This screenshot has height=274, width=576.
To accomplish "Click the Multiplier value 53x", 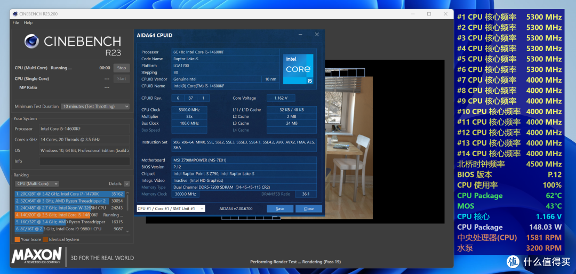I will [x=189, y=116].
